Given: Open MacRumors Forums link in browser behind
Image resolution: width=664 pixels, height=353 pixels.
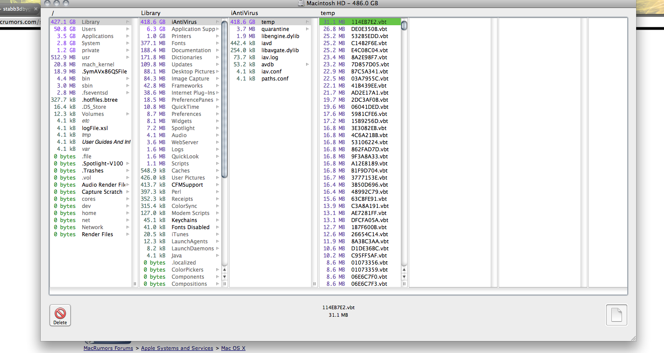Looking at the screenshot, I should click(108, 348).
